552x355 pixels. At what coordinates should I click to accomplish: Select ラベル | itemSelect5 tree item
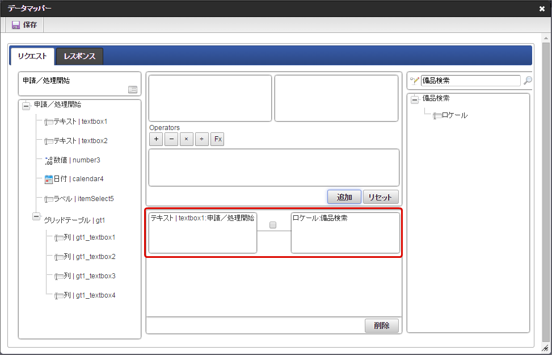click(83, 199)
